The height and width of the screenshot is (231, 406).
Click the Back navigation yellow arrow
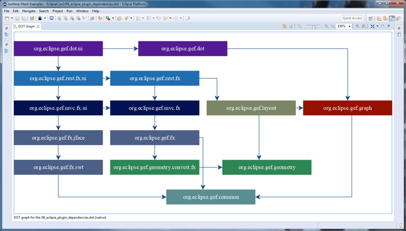coord(165,18)
